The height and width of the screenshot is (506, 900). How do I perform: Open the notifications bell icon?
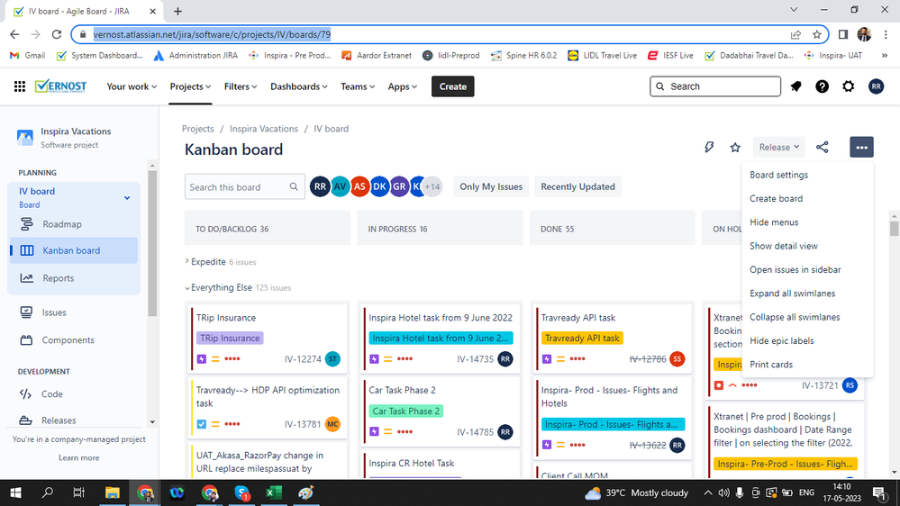pyautogui.click(x=795, y=86)
